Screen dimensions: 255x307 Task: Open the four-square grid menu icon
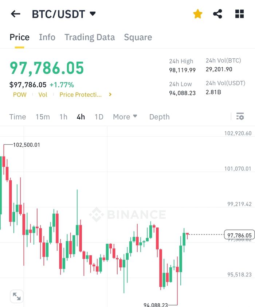pyautogui.click(x=239, y=14)
